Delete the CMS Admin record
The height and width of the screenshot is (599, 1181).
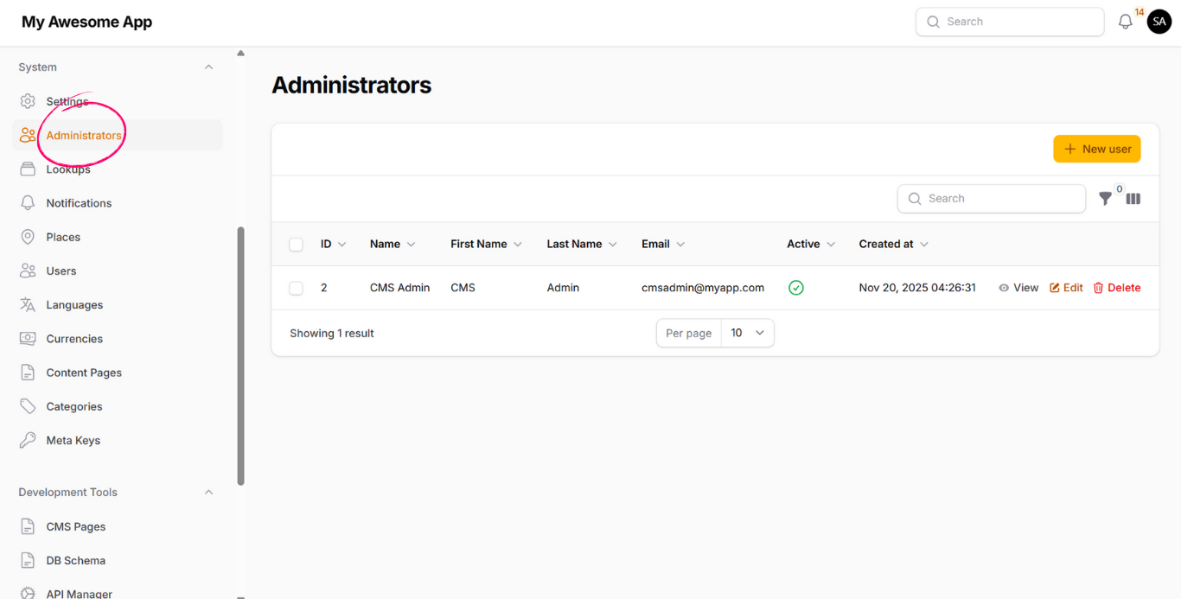[1116, 288]
